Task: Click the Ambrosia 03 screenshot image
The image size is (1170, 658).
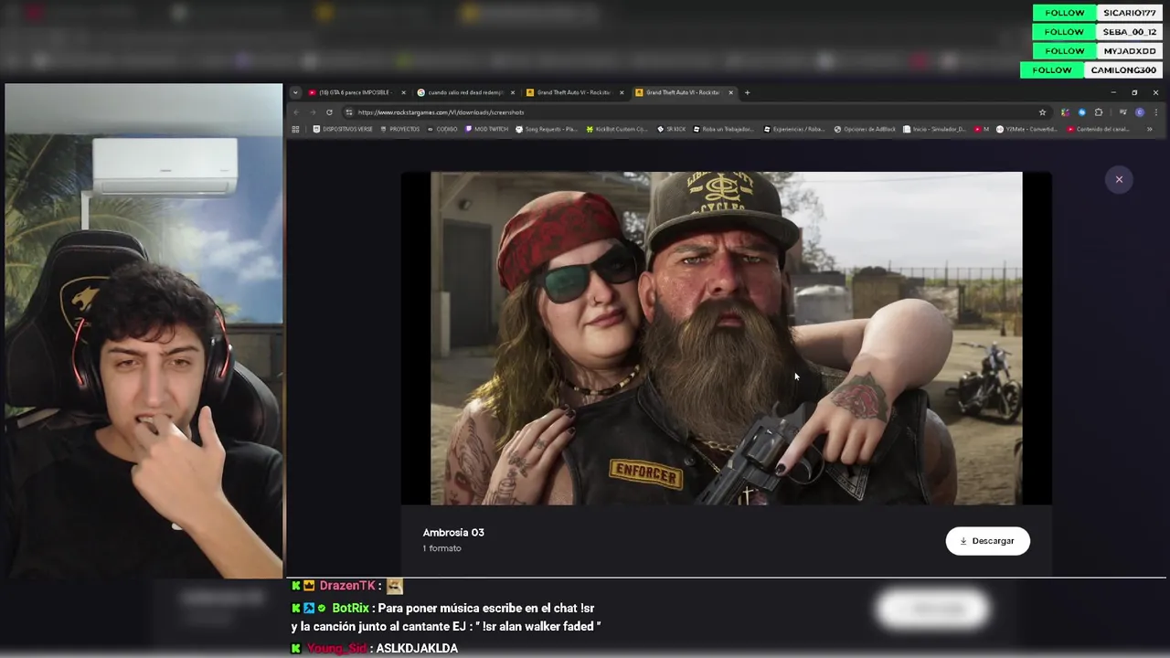Action: tap(727, 338)
